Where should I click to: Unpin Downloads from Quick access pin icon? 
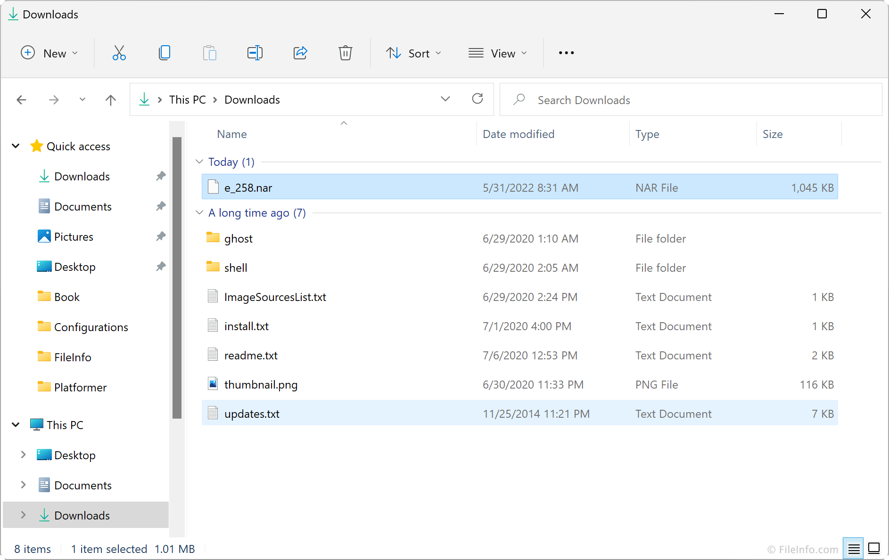tap(161, 176)
